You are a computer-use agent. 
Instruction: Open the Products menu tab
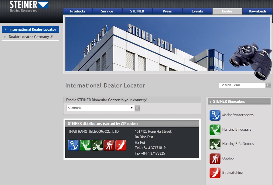(x=77, y=11)
